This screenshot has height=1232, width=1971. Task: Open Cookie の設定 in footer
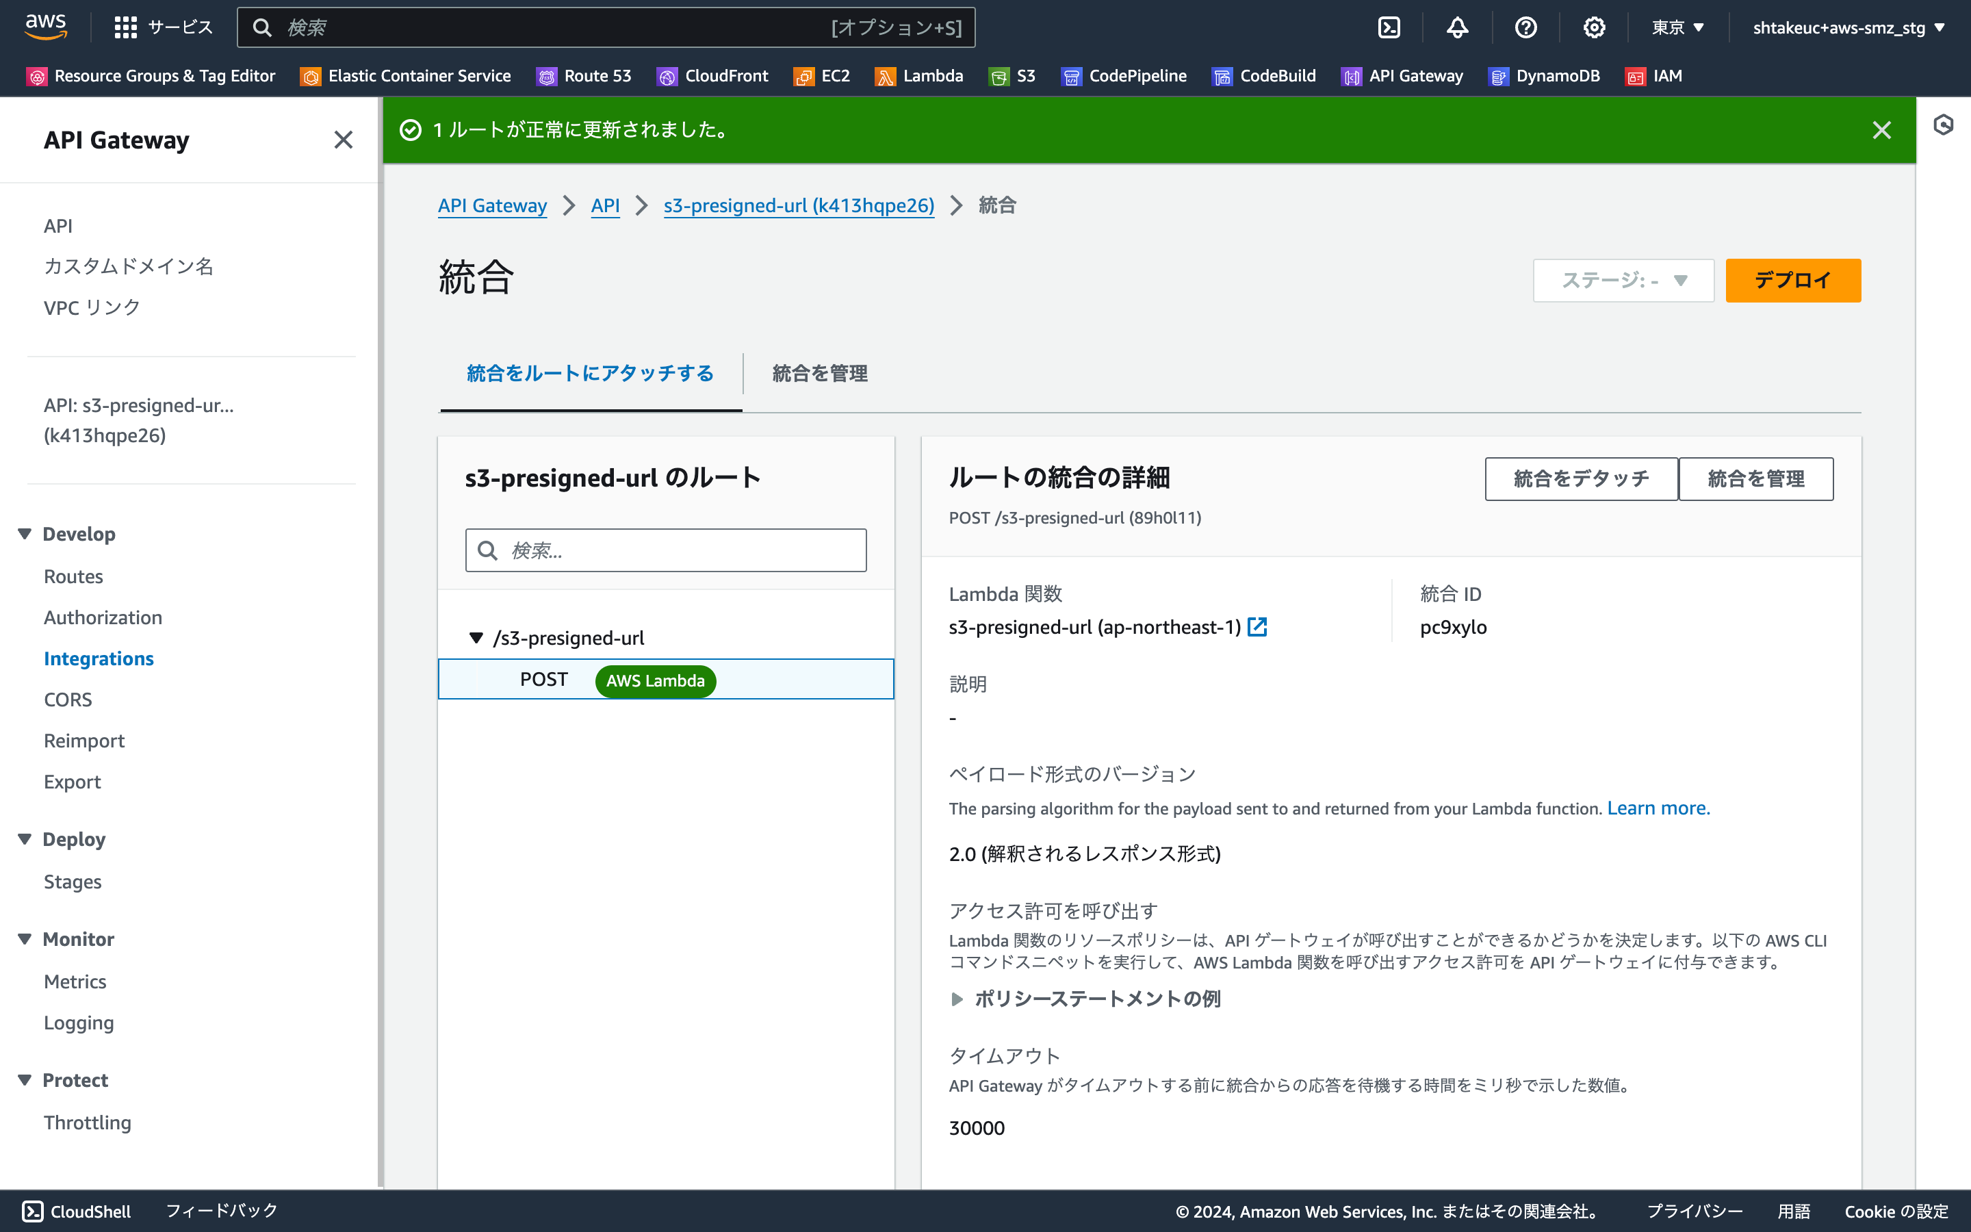point(1896,1211)
